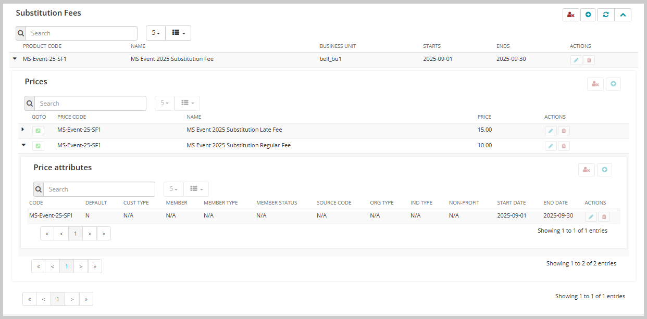Screen dimensions: 647x319
Task: Expand the Substitution Late Fee price row
Action: (22, 129)
